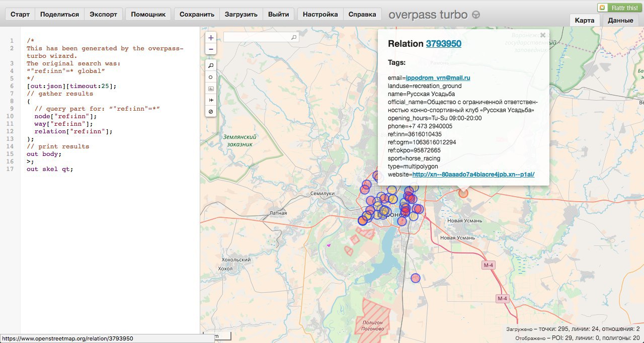644x343 pixels.
Task: Run the query with the Старт button
Action: 20,15
